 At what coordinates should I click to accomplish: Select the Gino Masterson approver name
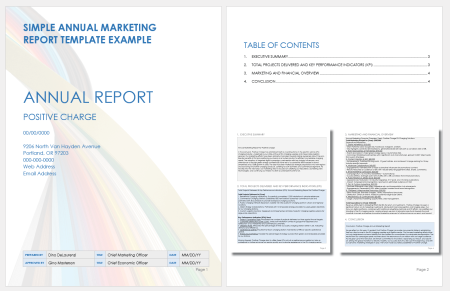pyautogui.click(x=61, y=263)
